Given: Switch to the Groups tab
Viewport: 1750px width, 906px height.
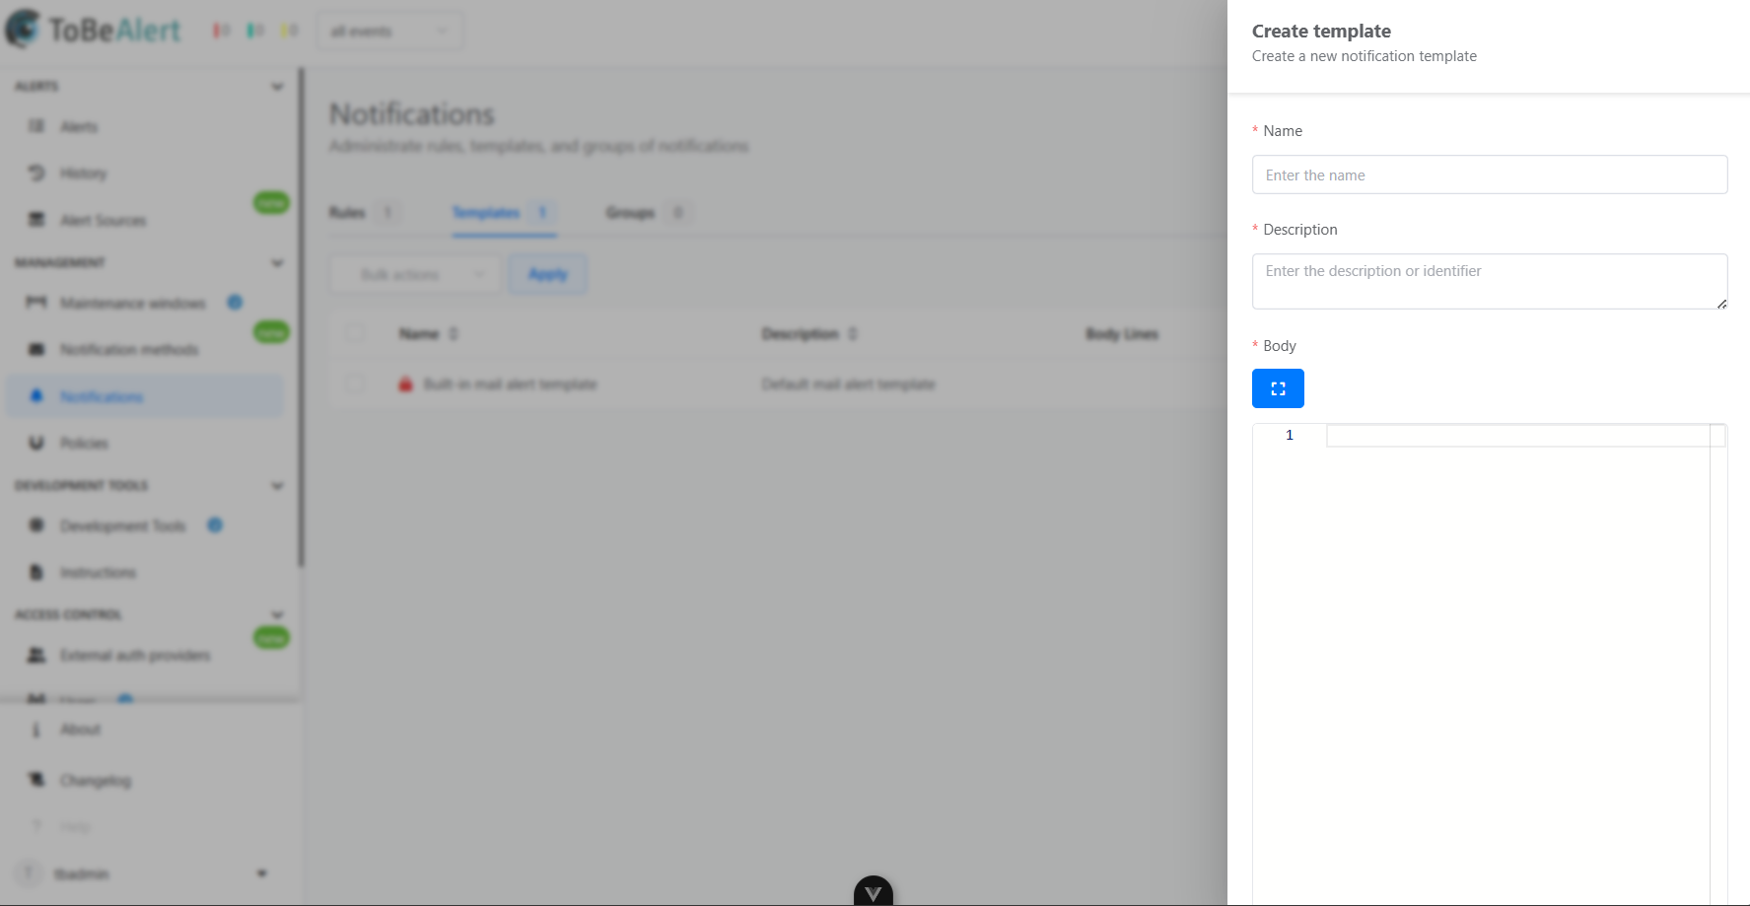Looking at the screenshot, I should [x=648, y=212].
